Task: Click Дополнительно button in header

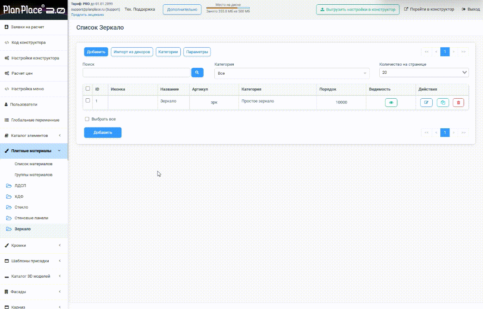Action: 182,9
